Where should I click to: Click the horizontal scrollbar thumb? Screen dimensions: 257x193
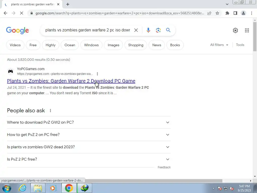pyautogui.click(x=154, y=181)
